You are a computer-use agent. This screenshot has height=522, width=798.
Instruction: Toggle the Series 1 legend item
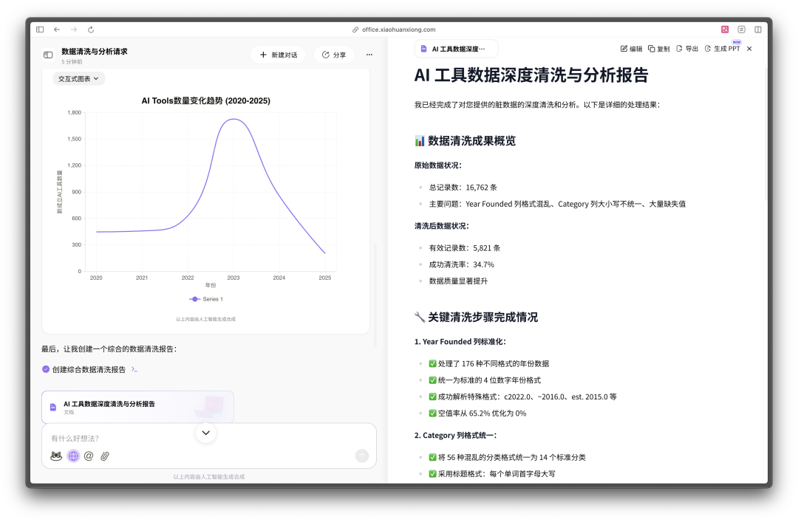click(206, 299)
